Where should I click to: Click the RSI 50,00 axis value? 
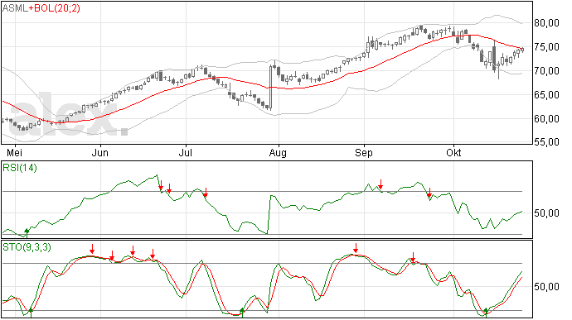(546, 213)
